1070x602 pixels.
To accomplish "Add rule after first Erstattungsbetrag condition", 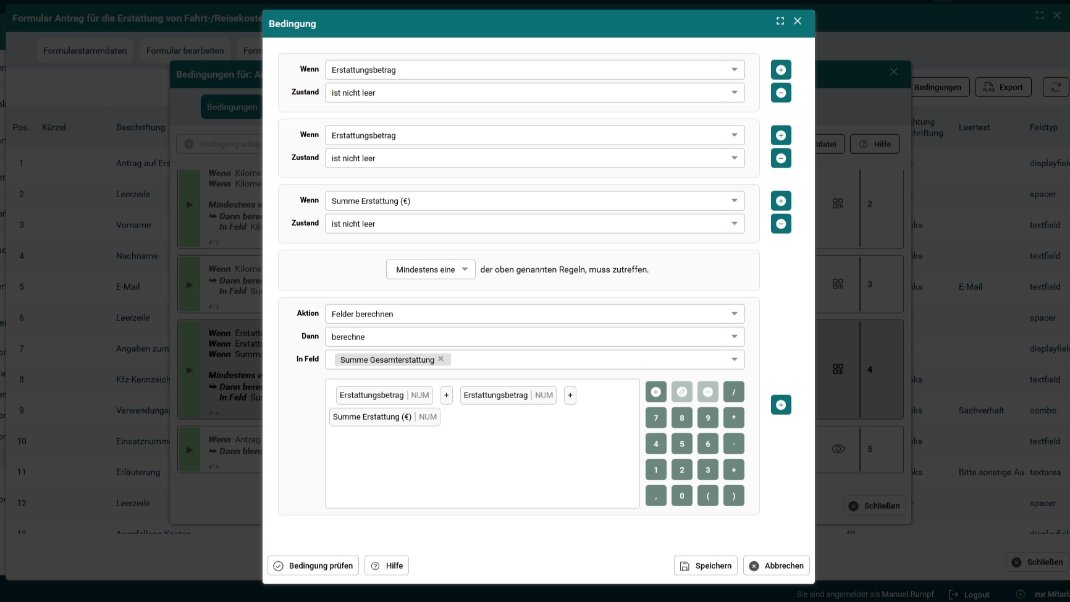I will coord(781,70).
